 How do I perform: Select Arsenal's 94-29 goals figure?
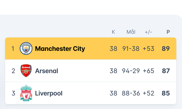pyautogui.click(x=131, y=71)
